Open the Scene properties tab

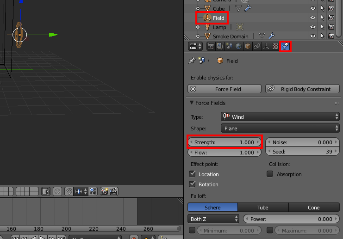click(x=229, y=46)
